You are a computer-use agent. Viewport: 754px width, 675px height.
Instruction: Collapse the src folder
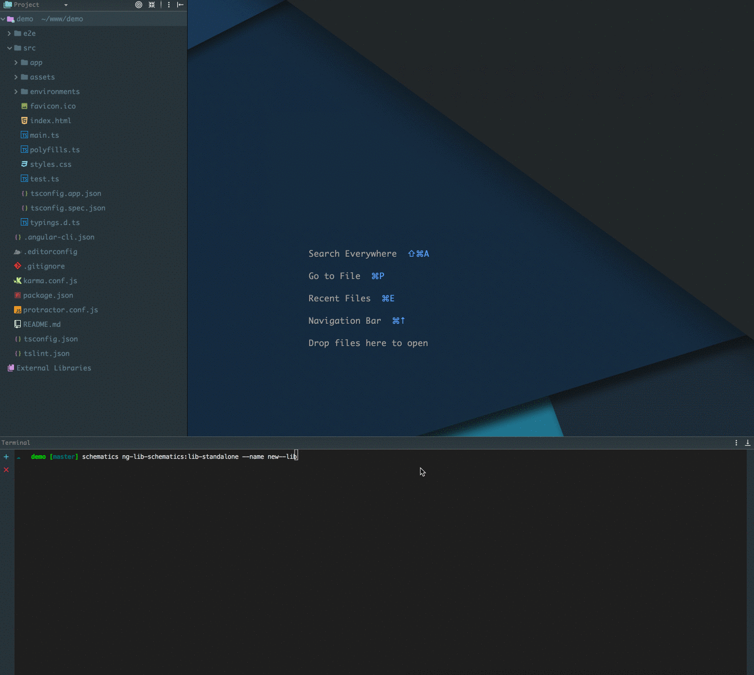coord(9,48)
